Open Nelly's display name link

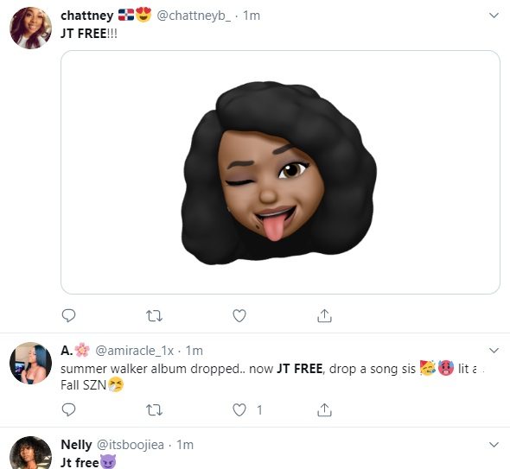[x=76, y=444]
